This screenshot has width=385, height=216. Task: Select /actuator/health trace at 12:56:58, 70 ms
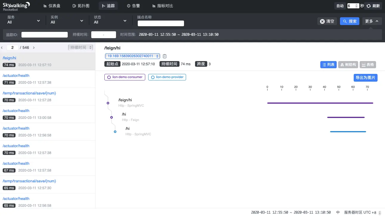47,132
